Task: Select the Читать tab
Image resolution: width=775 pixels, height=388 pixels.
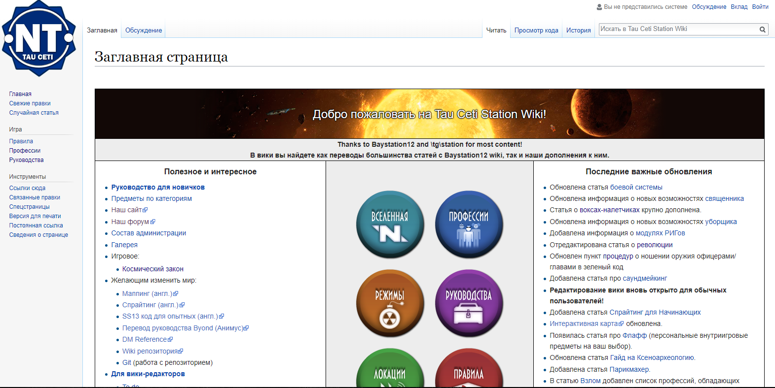Action: pos(496,31)
